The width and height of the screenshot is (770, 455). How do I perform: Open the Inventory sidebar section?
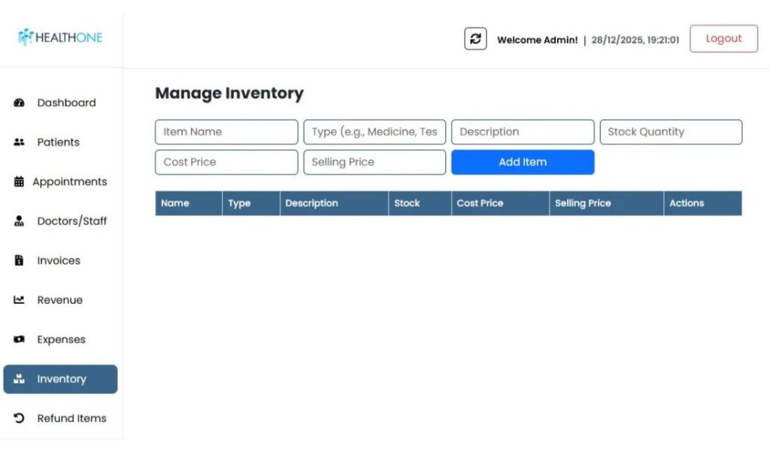coord(60,379)
